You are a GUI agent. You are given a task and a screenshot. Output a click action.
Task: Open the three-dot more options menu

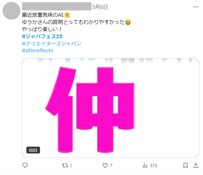pyautogui.click(x=195, y=7)
